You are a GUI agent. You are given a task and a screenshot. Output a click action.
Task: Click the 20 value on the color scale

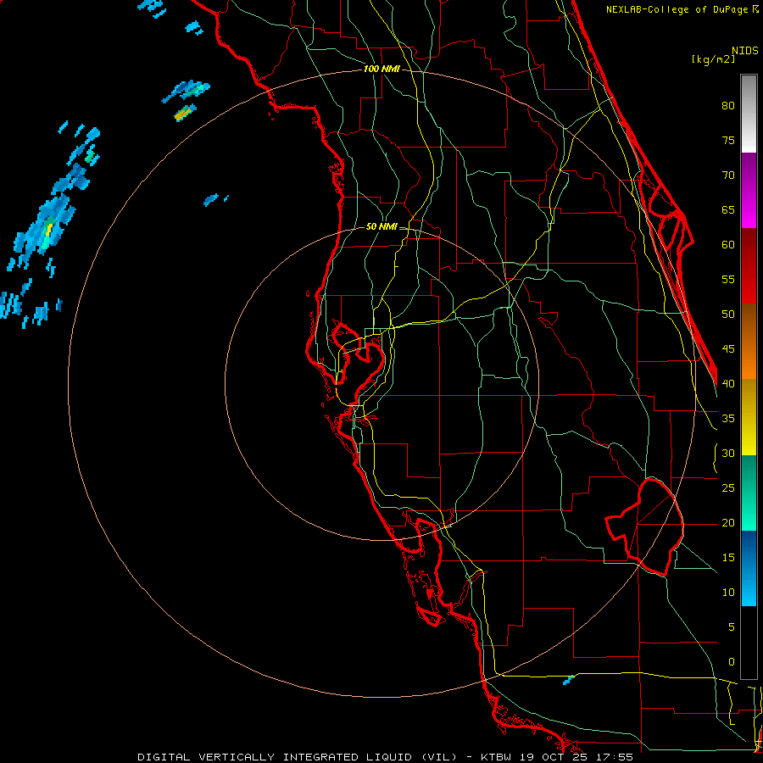[728, 522]
